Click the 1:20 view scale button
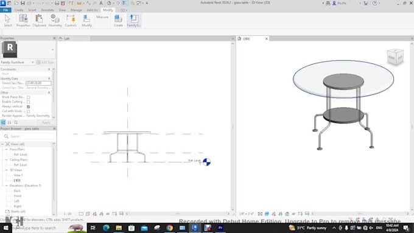 [x=68, y=214]
